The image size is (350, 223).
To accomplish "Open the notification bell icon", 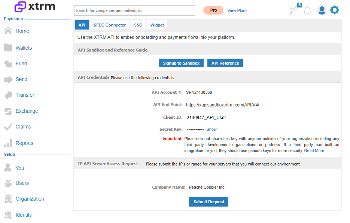I will 307,10.
